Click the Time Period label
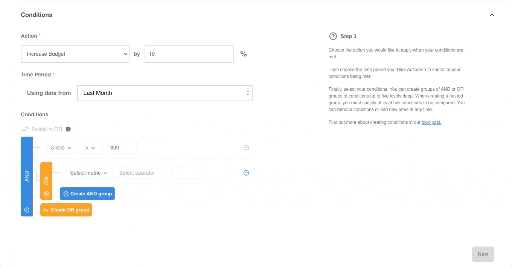512x268 pixels. [36, 75]
